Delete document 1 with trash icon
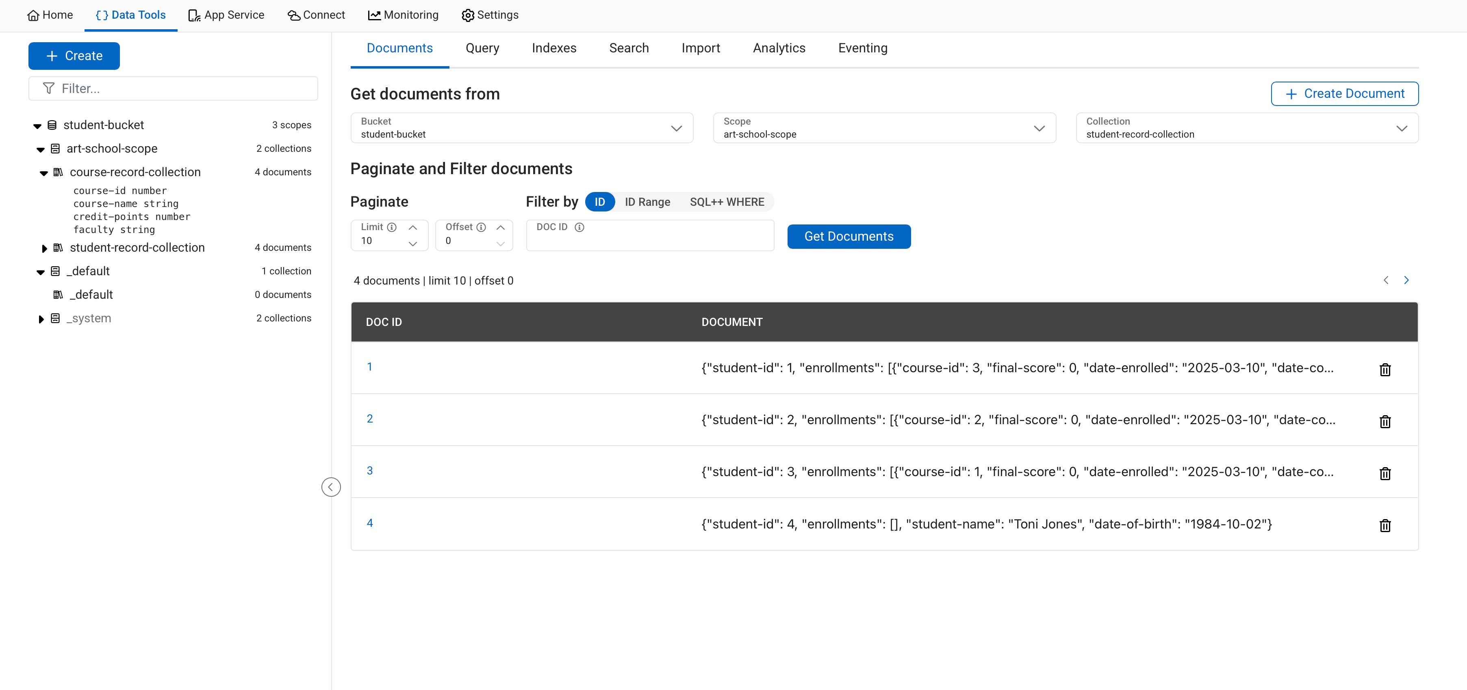The height and width of the screenshot is (690, 1467). [x=1385, y=370]
